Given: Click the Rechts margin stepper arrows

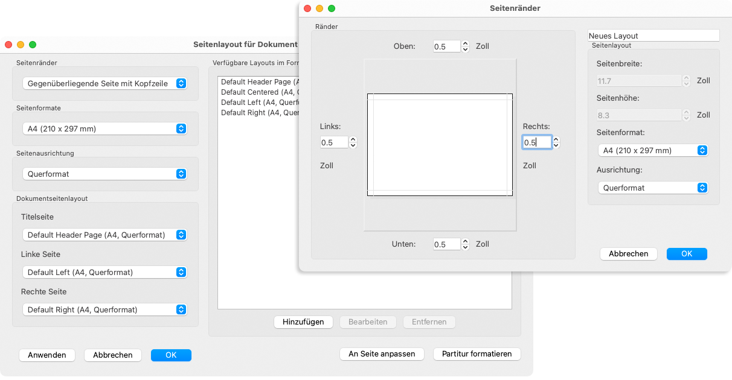Looking at the screenshot, I should click(556, 142).
